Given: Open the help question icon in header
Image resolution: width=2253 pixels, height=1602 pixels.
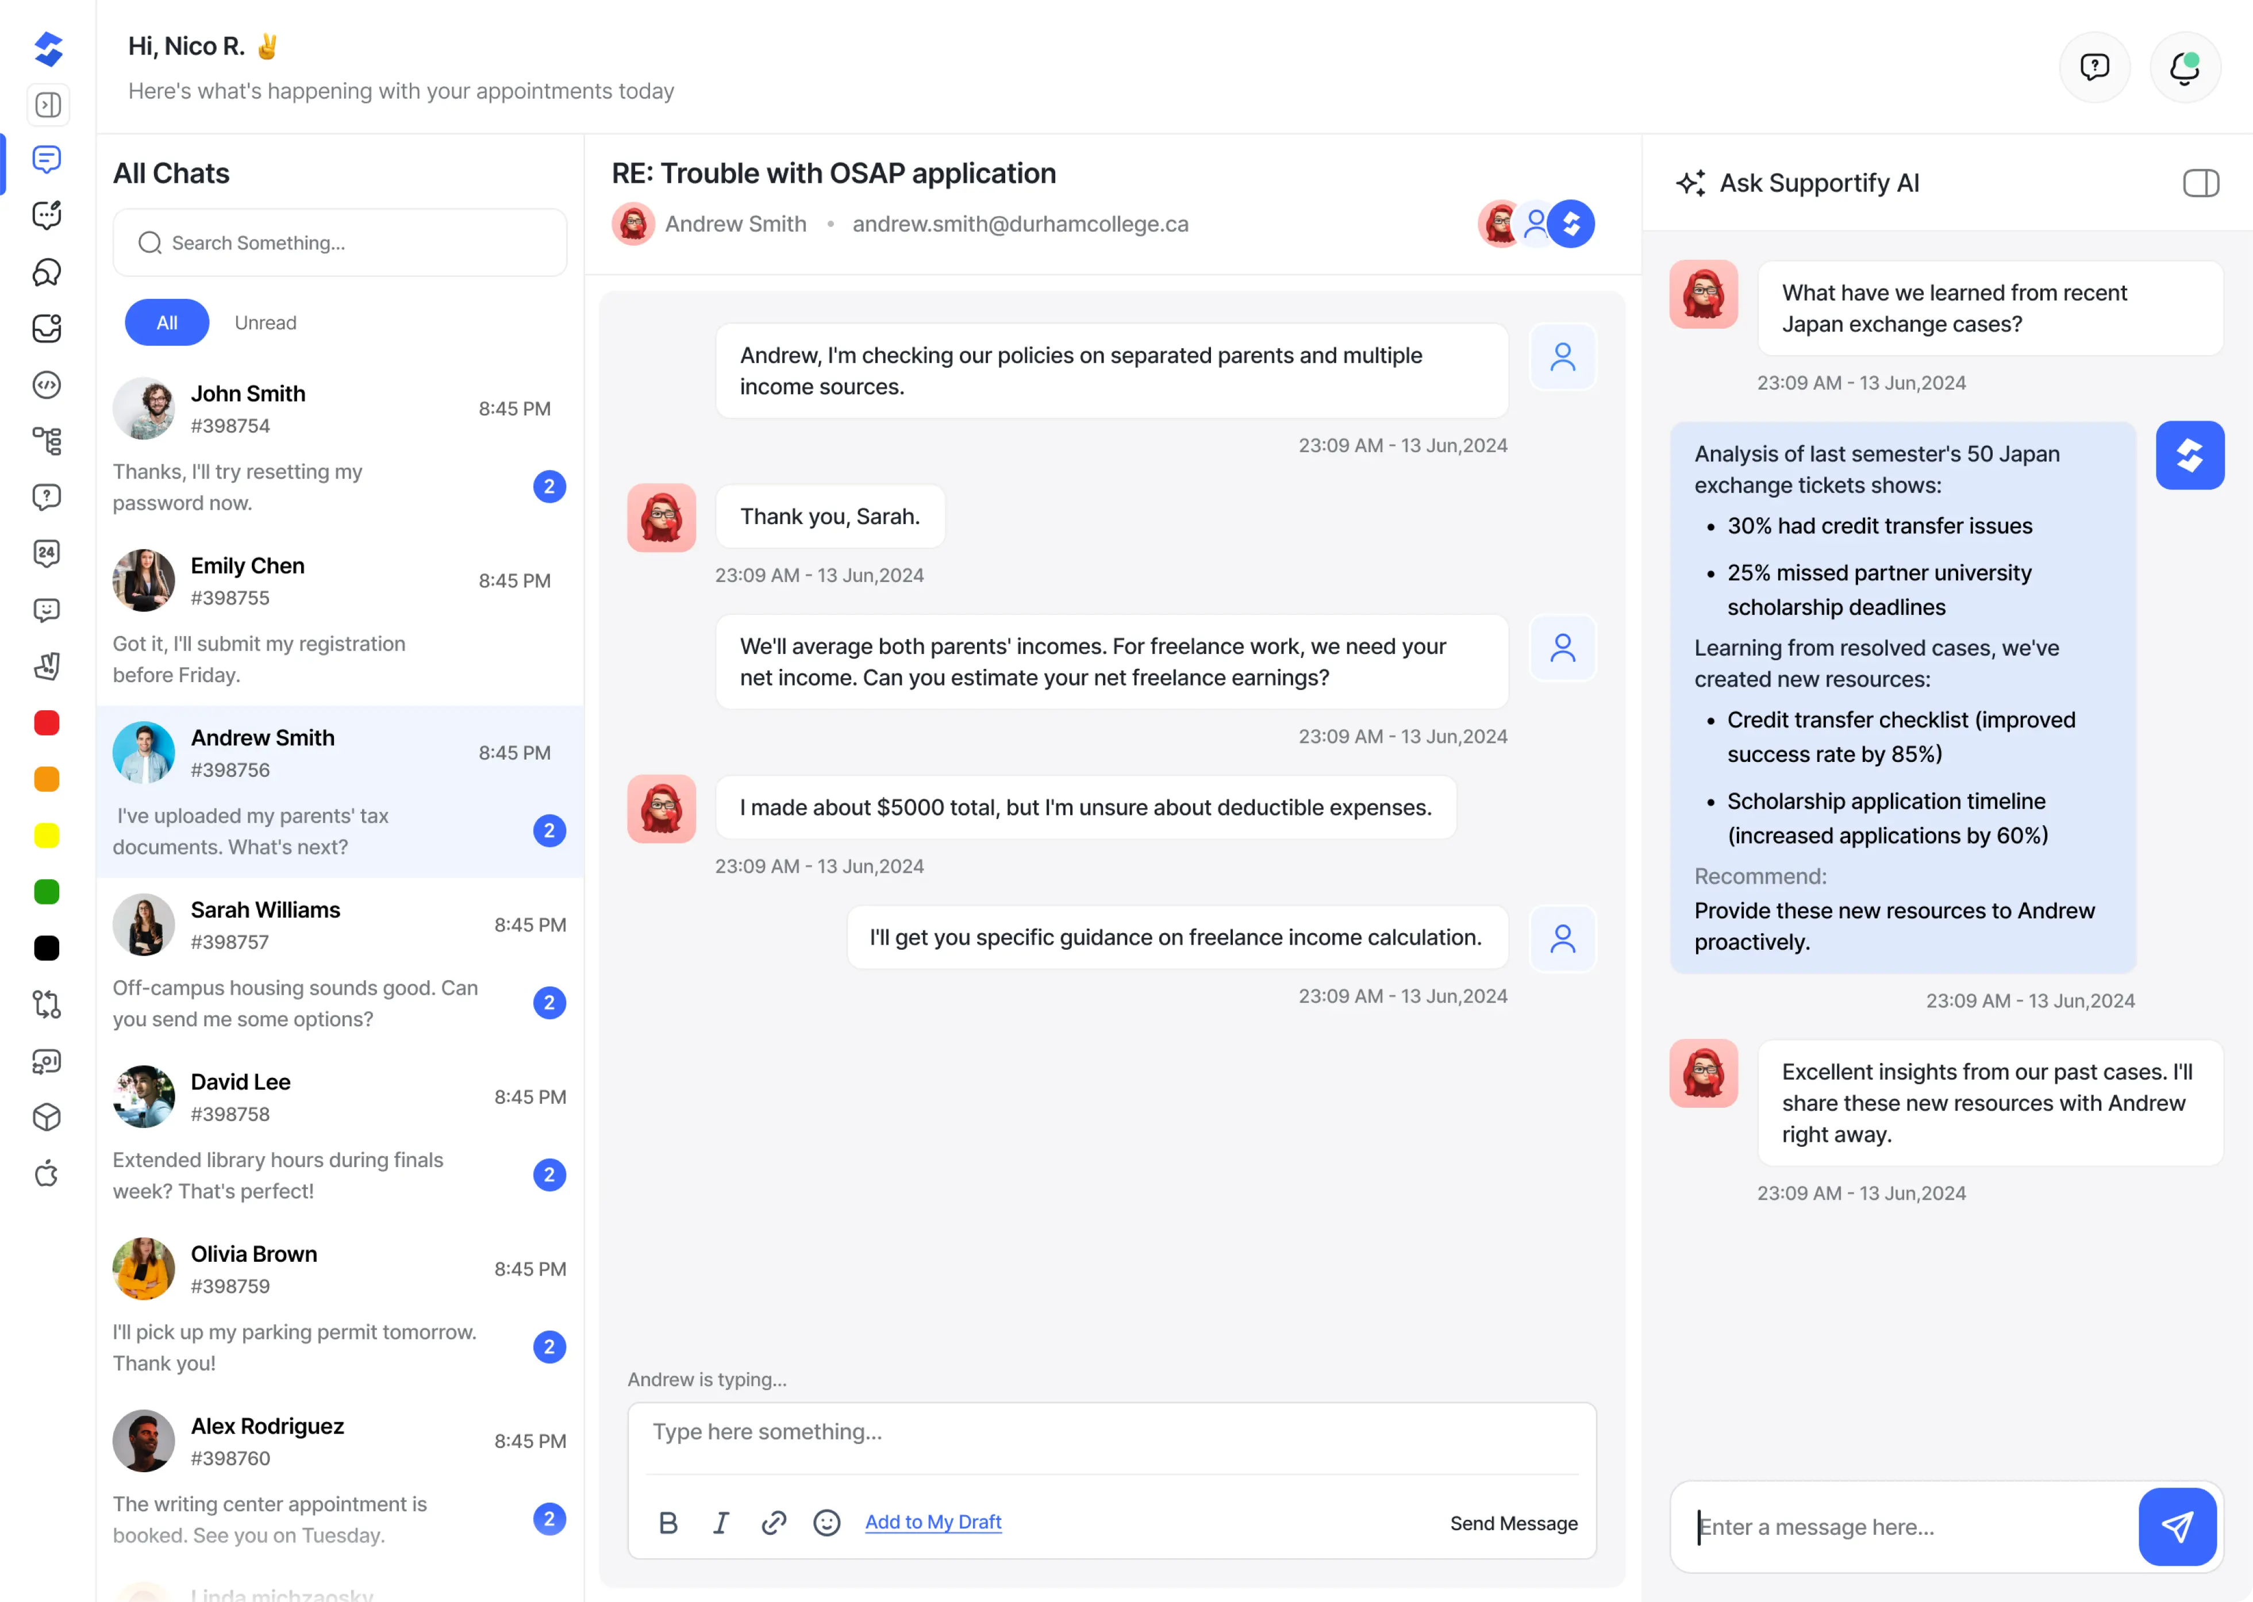Looking at the screenshot, I should tap(2094, 67).
